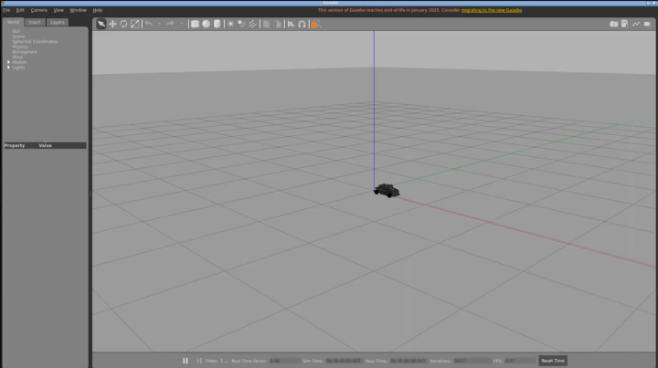Open the Edit menu

(20, 10)
